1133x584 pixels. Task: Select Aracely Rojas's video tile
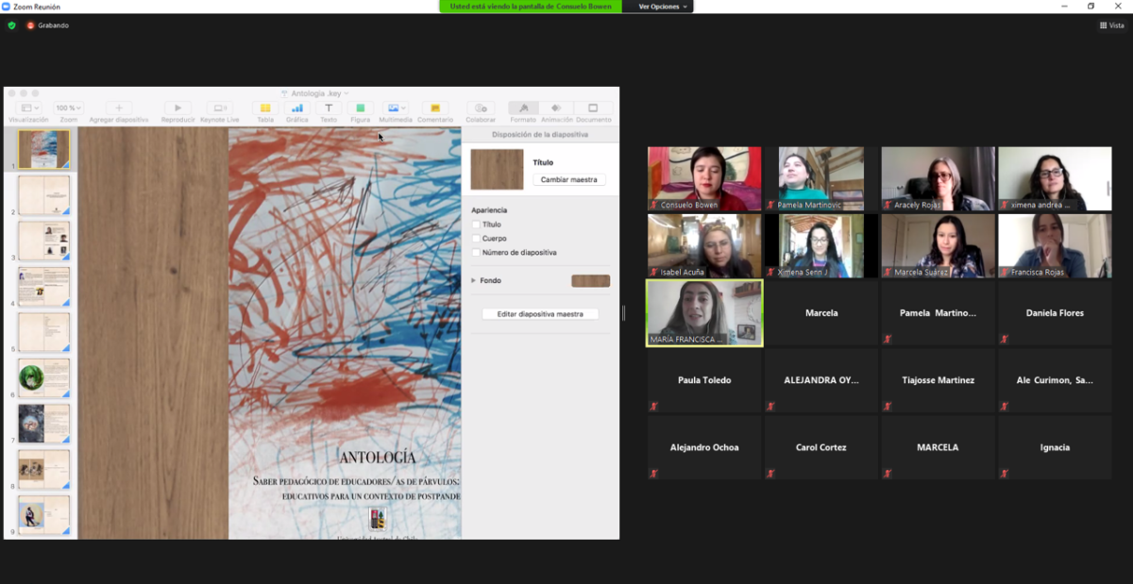point(938,178)
